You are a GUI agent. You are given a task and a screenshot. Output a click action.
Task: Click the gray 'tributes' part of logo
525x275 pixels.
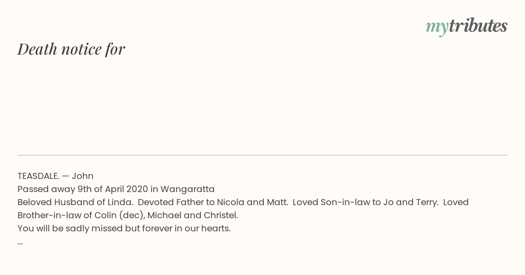pyautogui.click(x=478, y=26)
